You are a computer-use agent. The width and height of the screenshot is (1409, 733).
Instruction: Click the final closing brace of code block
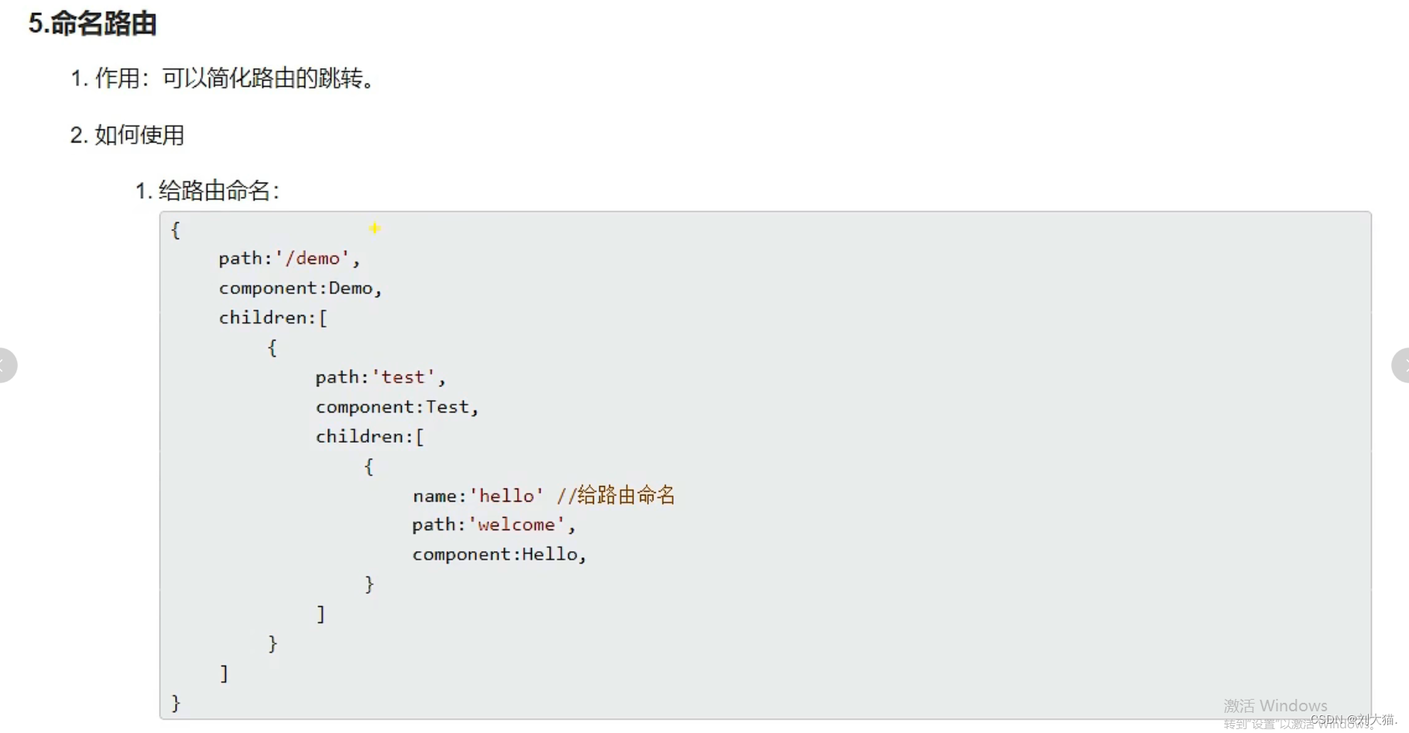[x=176, y=703]
